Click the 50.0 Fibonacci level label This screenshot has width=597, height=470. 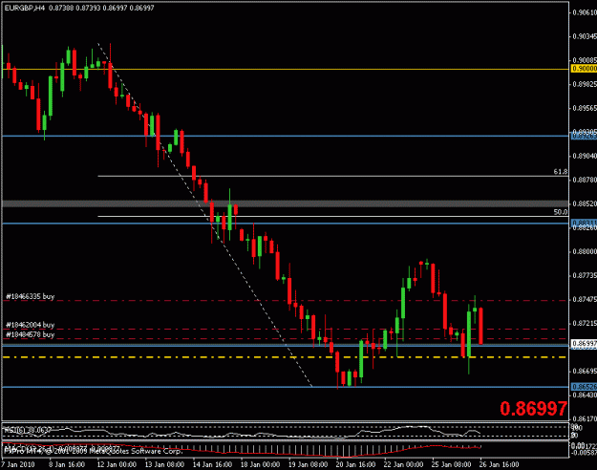coord(561,212)
